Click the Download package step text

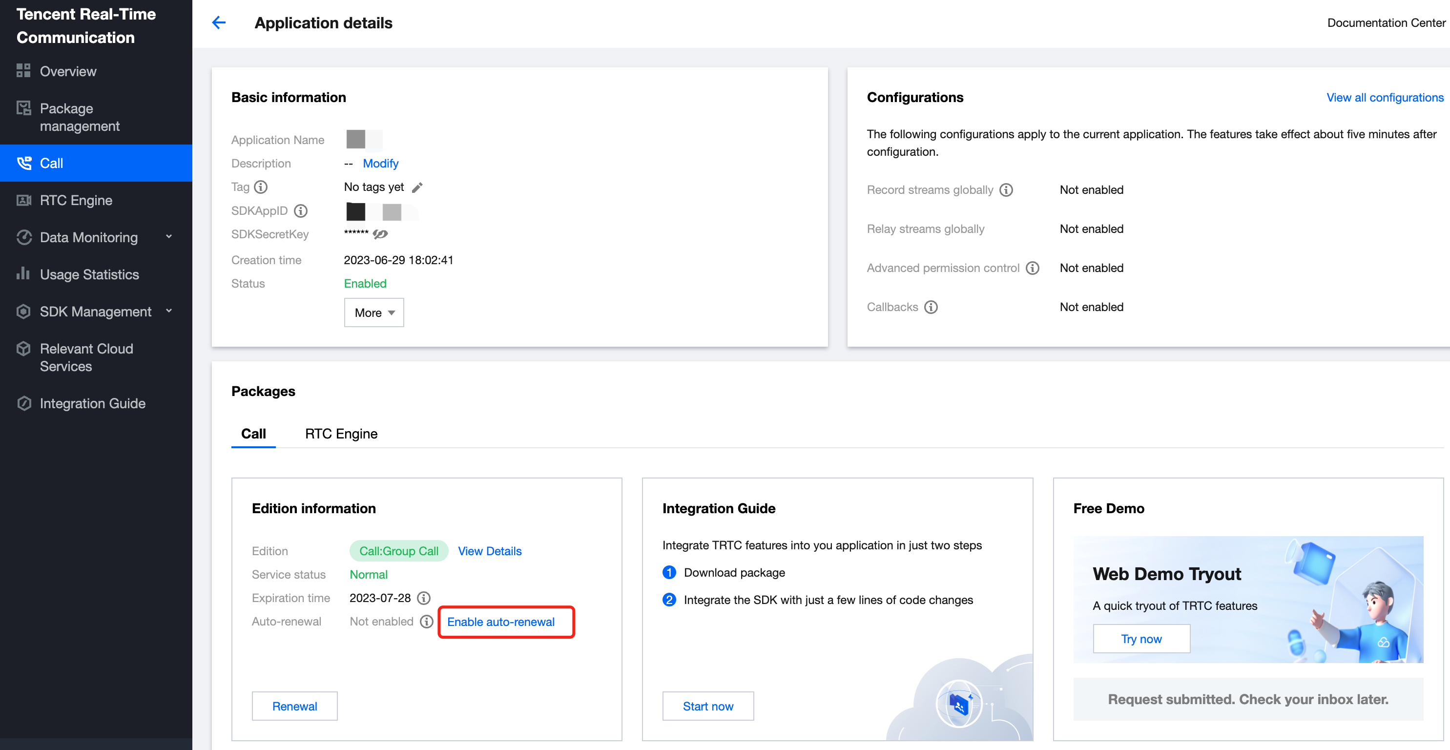[735, 573]
